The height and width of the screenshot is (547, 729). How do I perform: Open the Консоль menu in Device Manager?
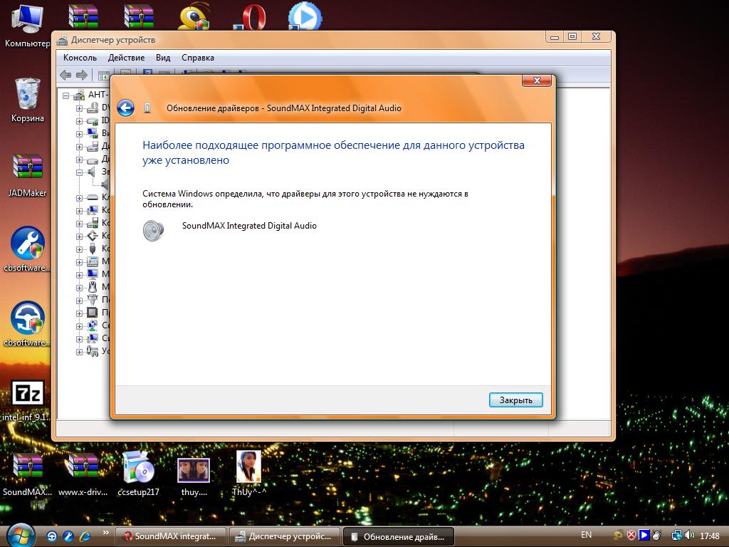(x=80, y=58)
